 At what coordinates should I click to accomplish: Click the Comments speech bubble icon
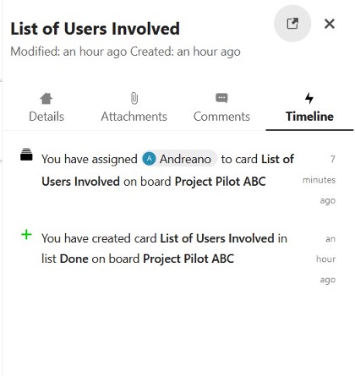point(221,98)
